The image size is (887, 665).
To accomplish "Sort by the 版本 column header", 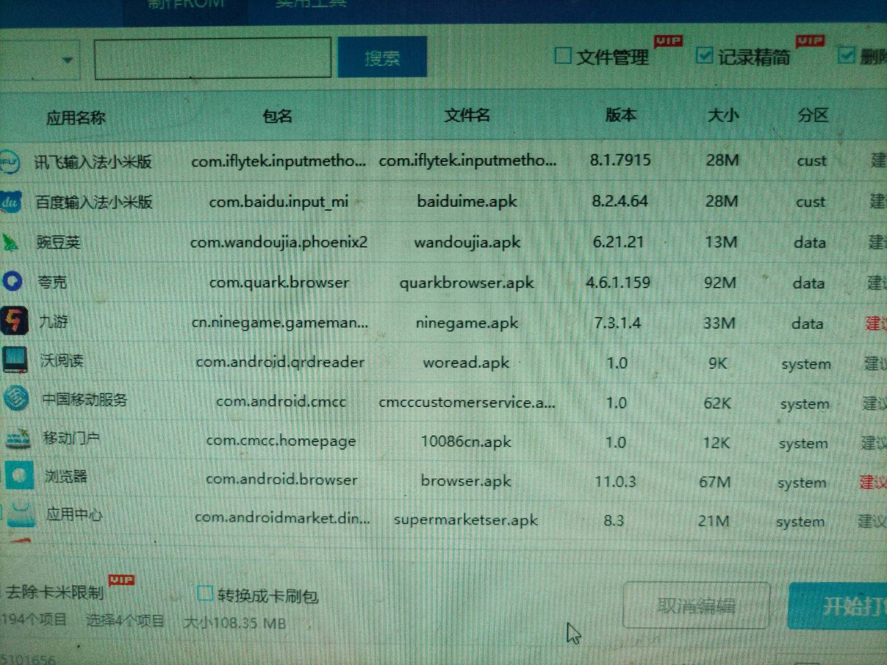I will (620, 115).
